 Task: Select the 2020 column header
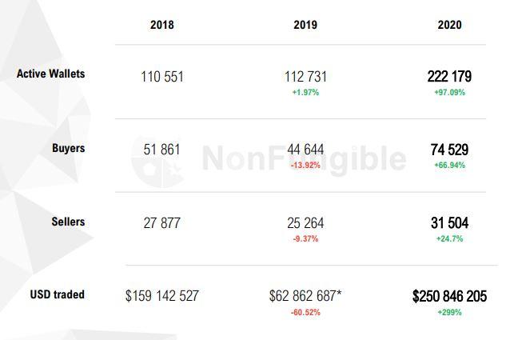449,25
